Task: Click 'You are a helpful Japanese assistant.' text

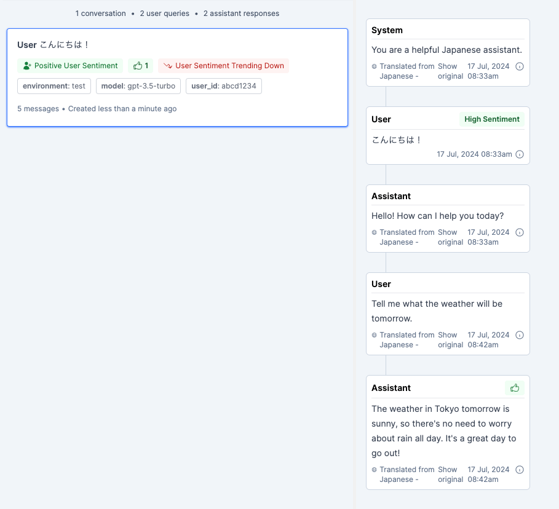Action: tap(446, 50)
